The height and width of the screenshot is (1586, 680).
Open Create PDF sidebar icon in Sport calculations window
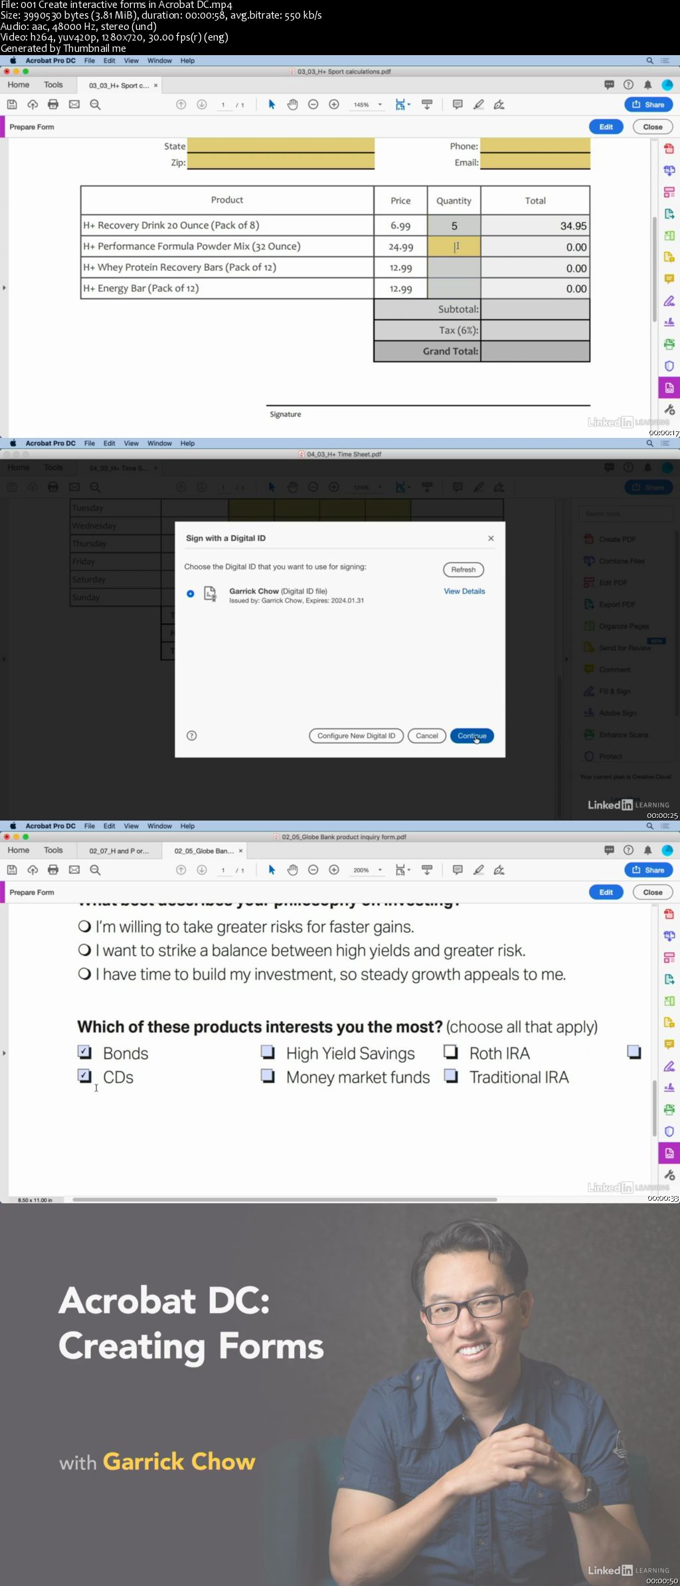[669, 148]
